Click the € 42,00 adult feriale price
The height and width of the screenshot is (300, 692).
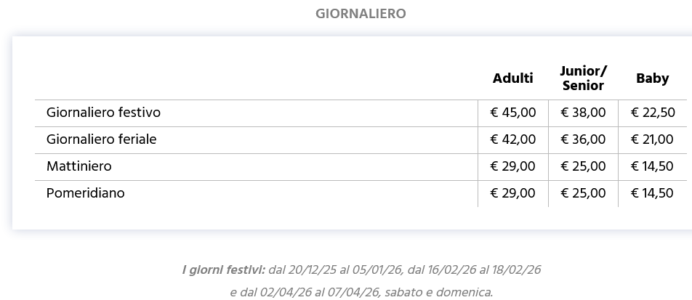(512, 139)
